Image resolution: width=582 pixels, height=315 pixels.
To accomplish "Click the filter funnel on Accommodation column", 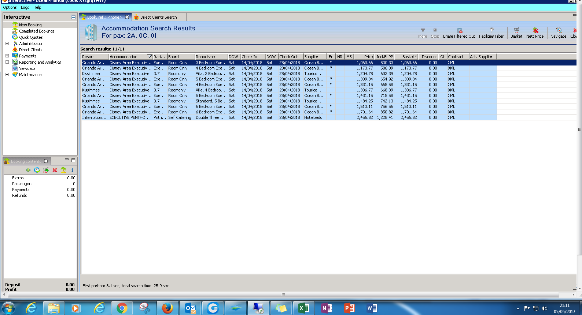I will click(150, 57).
